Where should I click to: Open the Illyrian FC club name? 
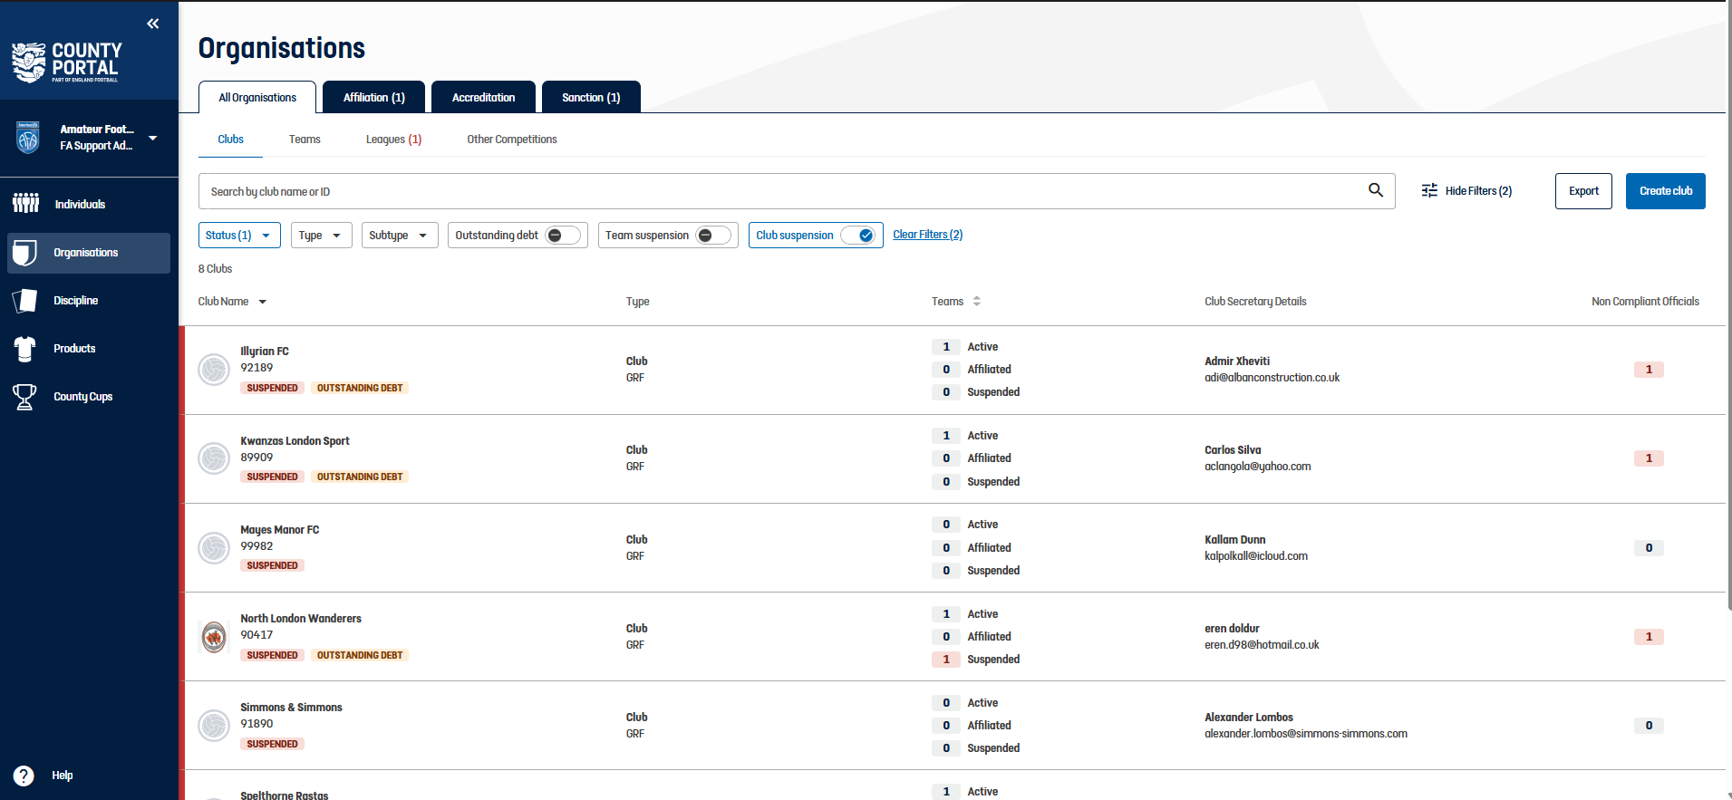[265, 352]
